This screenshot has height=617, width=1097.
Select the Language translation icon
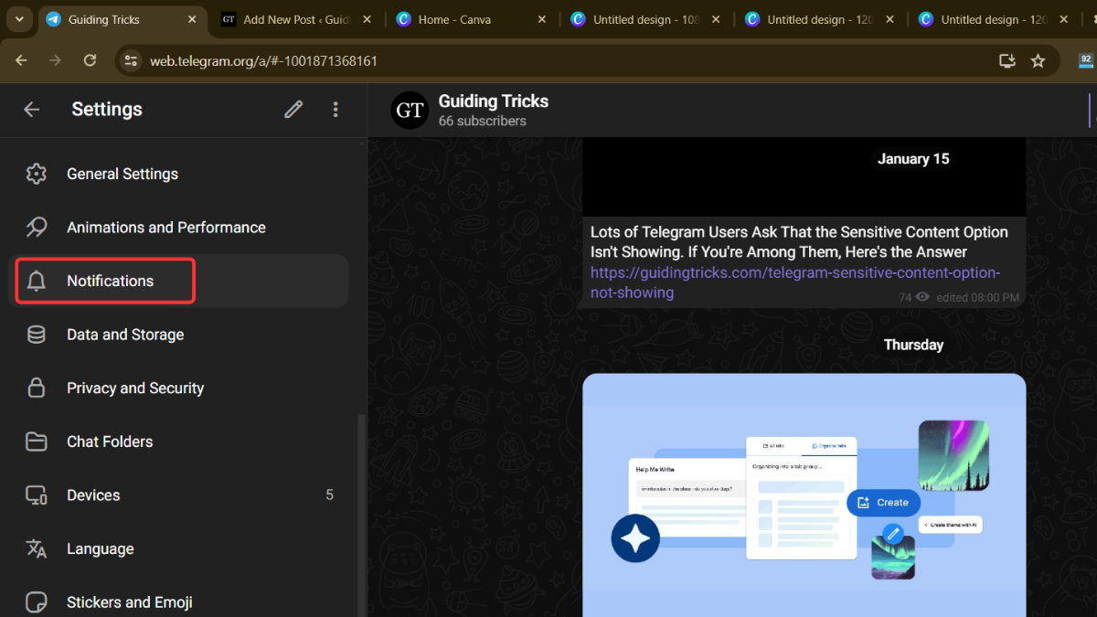click(x=37, y=548)
